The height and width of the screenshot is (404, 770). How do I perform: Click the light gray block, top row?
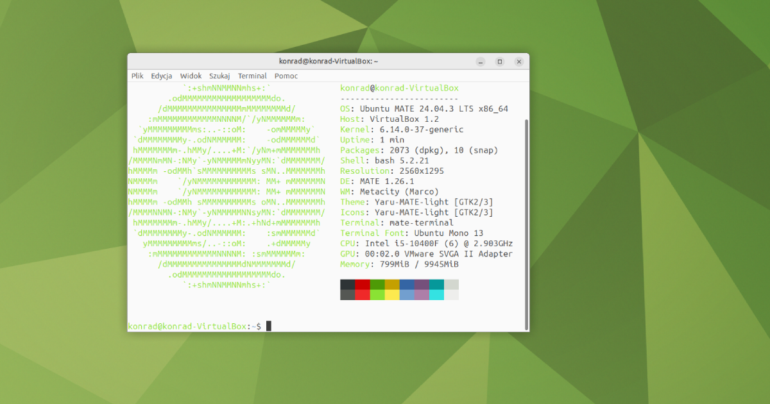451,285
